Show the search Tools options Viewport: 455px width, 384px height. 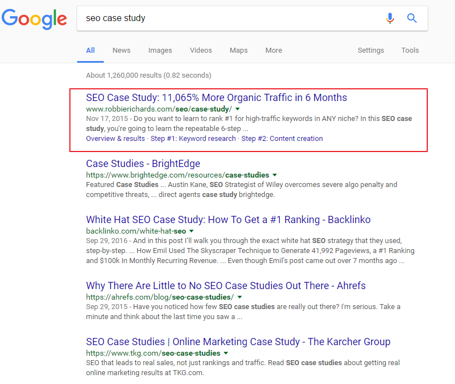coord(410,50)
